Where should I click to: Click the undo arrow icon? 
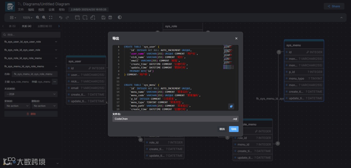coord(61,18)
